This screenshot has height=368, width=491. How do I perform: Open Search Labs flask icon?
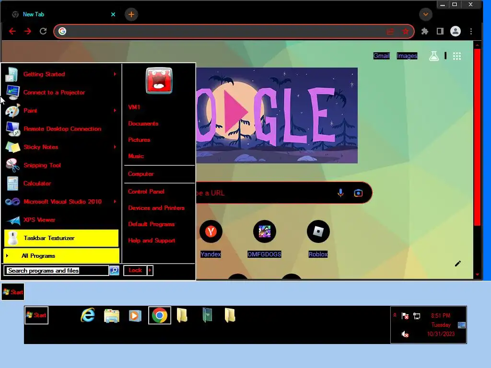pos(433,56)
